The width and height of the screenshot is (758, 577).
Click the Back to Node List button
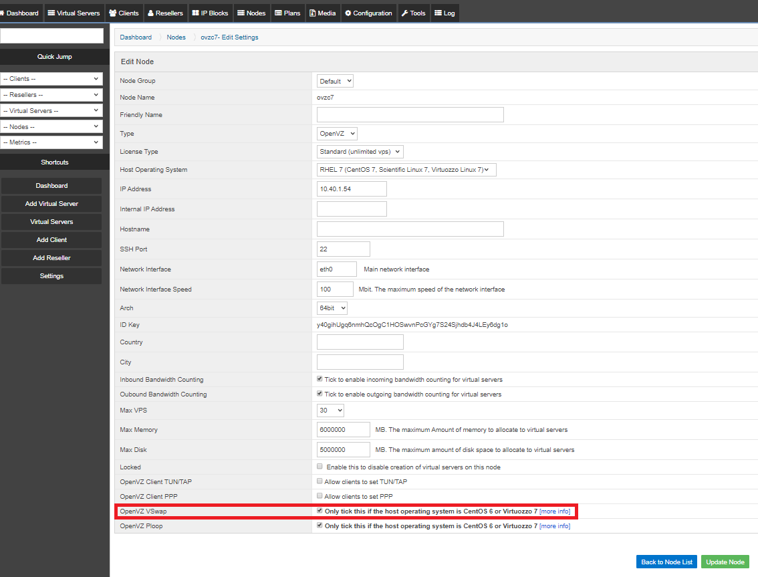(x=666, y=562)
